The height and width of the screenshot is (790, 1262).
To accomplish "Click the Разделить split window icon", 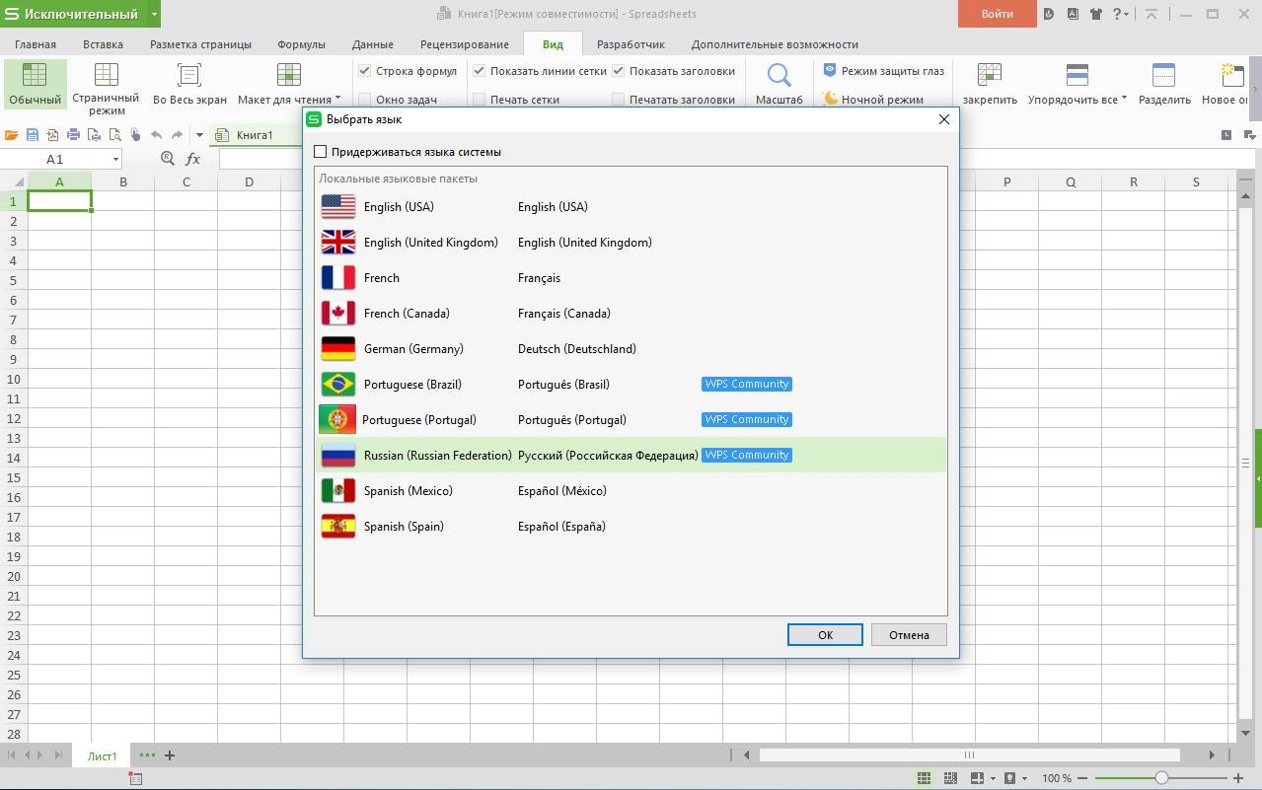I will (1163, 75).
